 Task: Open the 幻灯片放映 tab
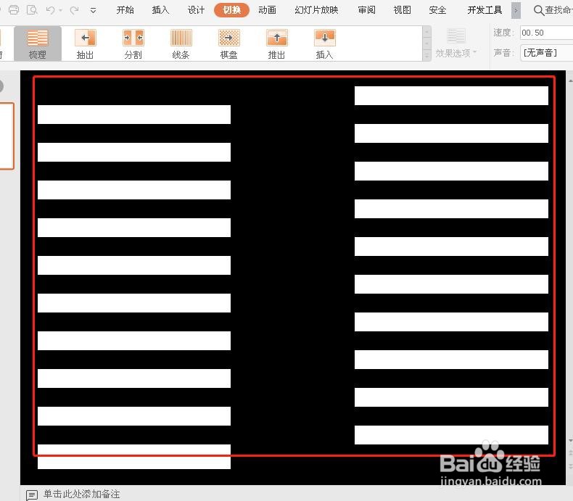(316, 10)
